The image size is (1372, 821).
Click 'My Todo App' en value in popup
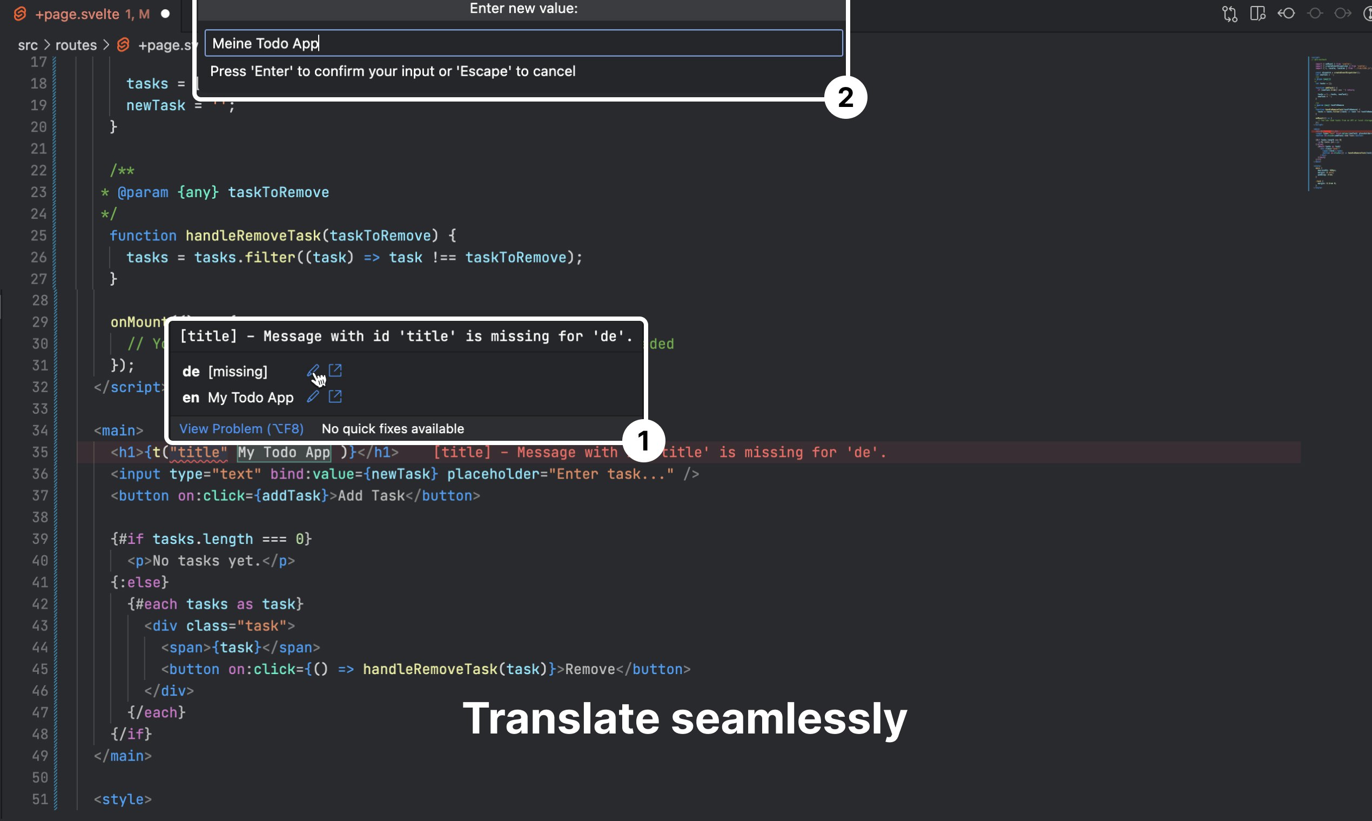pyautogui.click(x=251, y=397)
